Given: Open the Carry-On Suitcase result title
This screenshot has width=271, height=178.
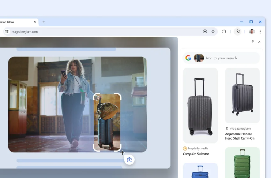Looking at the screenshot, I should tap(196, 154).
